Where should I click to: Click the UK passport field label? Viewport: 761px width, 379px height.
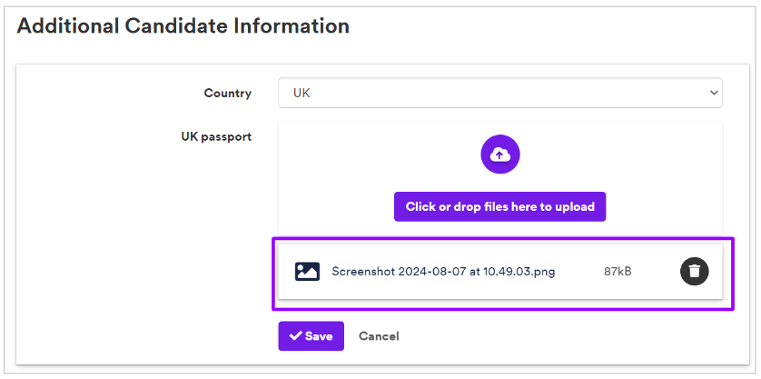pyautogui.click(x=216, y=137)
